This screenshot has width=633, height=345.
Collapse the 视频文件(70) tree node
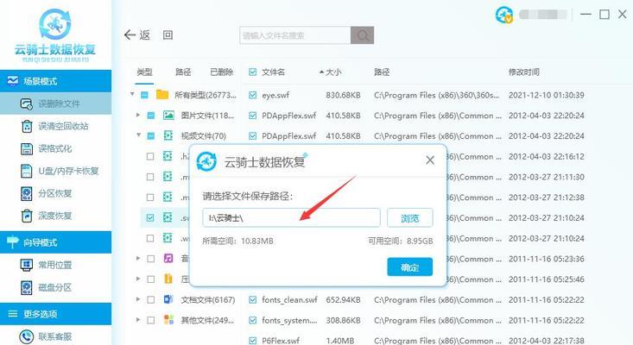pyautogui.click(x=138, y=135)
